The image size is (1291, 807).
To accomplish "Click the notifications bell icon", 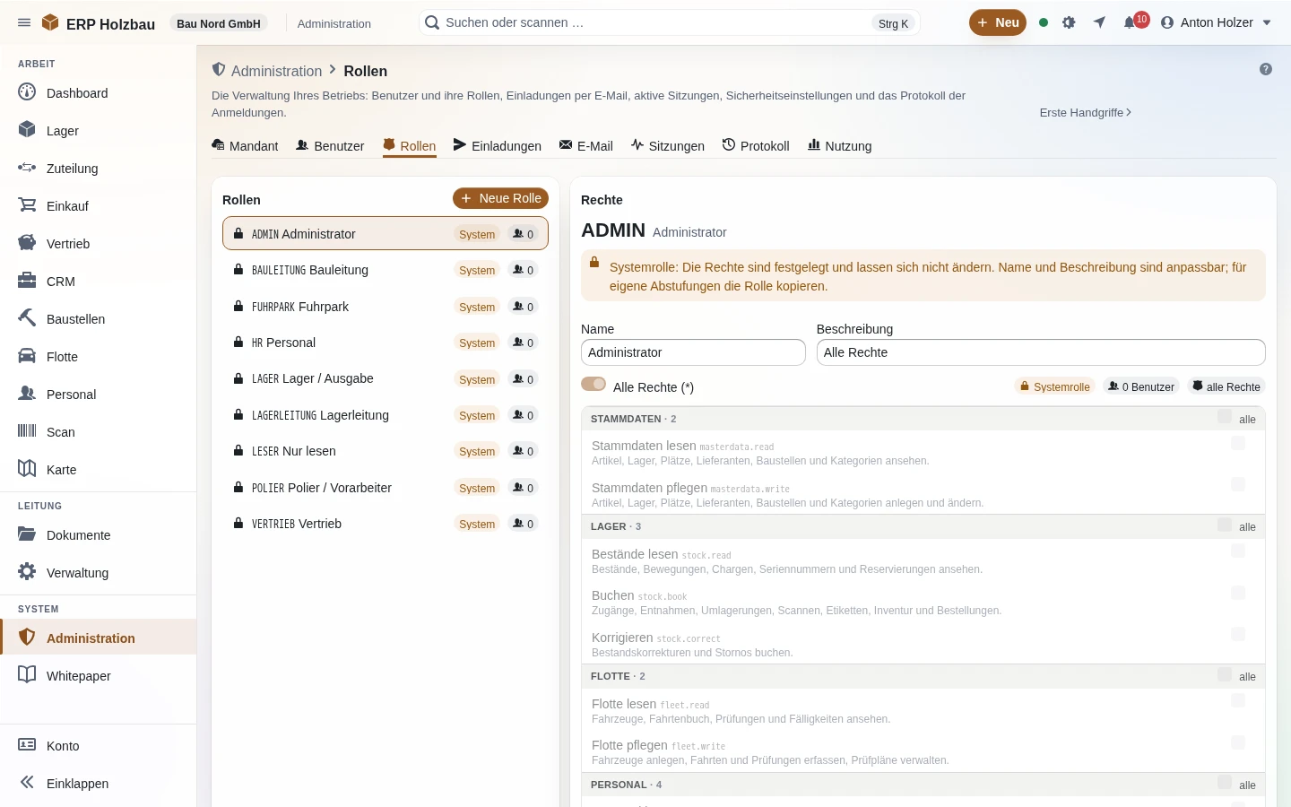I will (1130, 22).
